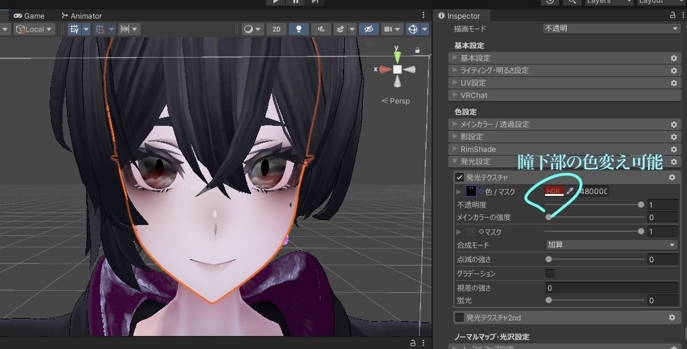Screen dimensions: 687x349
Task: Uncheck the 発光テクスチャ checkbox
Action: pyautogui.click(x=459, y=177)
